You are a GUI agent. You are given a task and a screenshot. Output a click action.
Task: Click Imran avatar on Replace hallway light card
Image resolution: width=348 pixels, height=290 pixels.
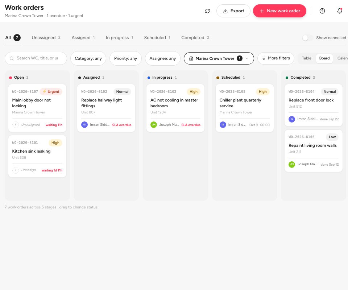coord(84,125)
